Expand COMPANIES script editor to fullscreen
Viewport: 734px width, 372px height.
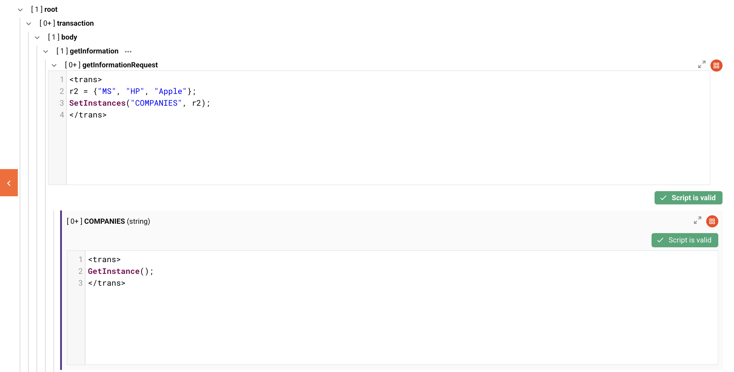(x=697, y=220)
